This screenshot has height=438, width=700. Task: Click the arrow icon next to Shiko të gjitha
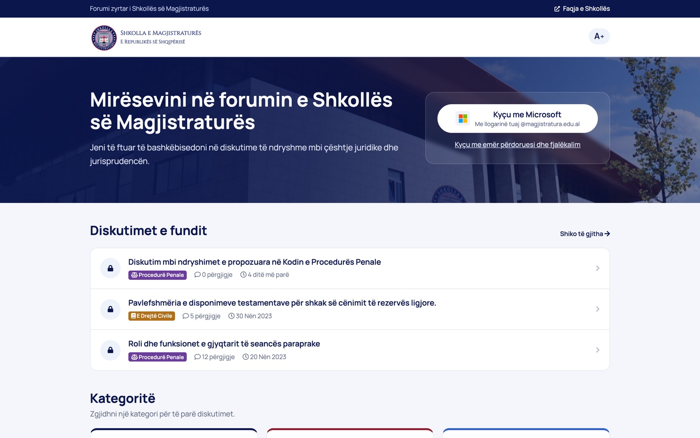pos(607,234)
